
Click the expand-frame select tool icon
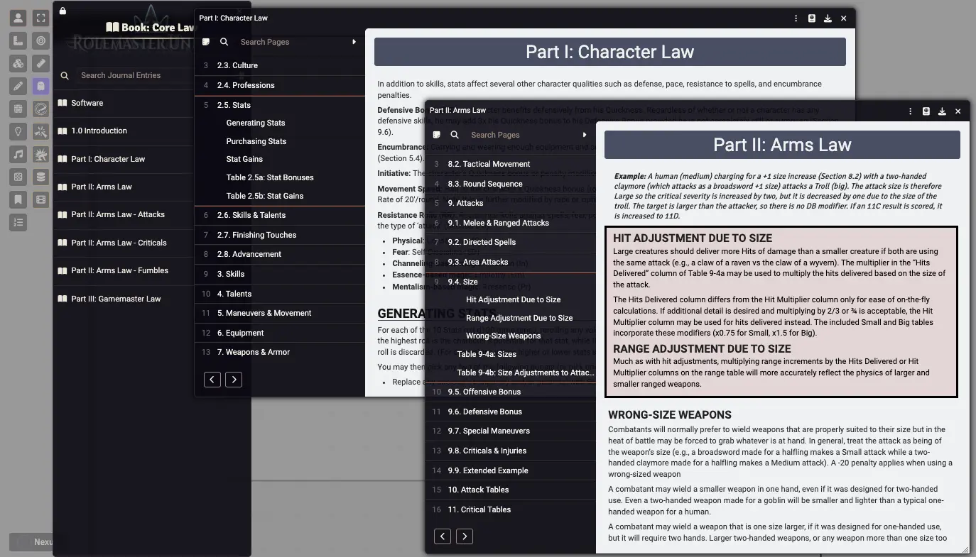tap(41, 18)
